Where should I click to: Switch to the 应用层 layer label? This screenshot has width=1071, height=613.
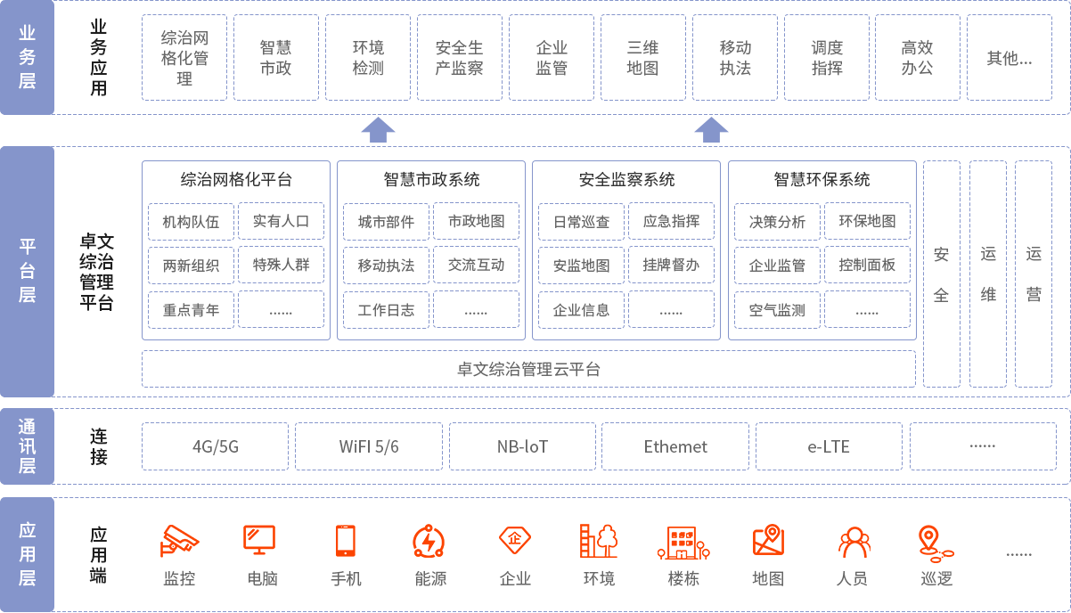[x=28, y=552]
